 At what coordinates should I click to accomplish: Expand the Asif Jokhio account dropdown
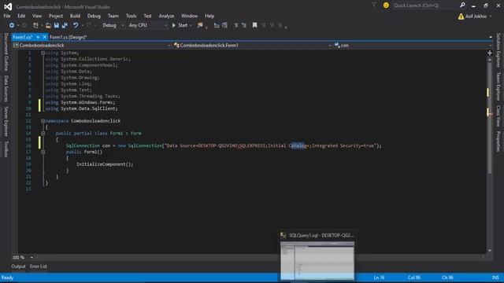click(x=491, y=17)
